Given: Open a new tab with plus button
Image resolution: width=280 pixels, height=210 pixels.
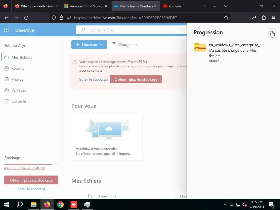Looking at the screenshot, I should tap(215, 6).
